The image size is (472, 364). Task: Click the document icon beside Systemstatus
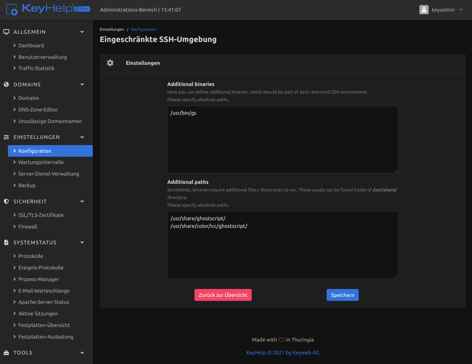(6, 242)
